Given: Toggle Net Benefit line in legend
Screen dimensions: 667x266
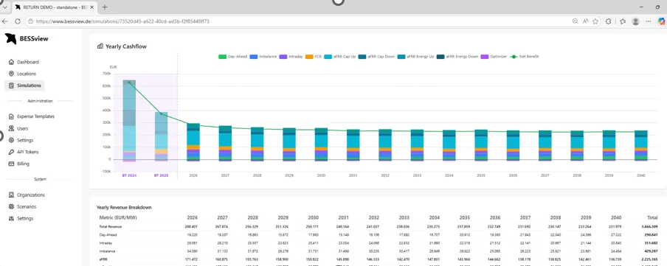Looking at the screenshot, I should 525,57.
